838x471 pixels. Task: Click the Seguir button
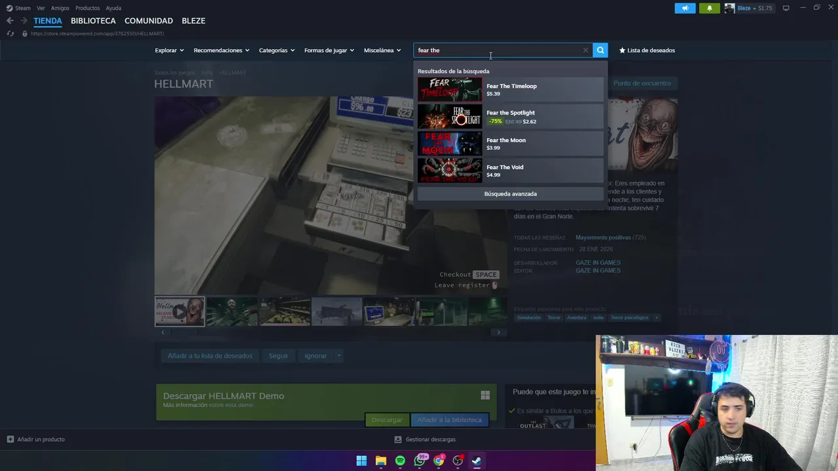pos(278,356)
